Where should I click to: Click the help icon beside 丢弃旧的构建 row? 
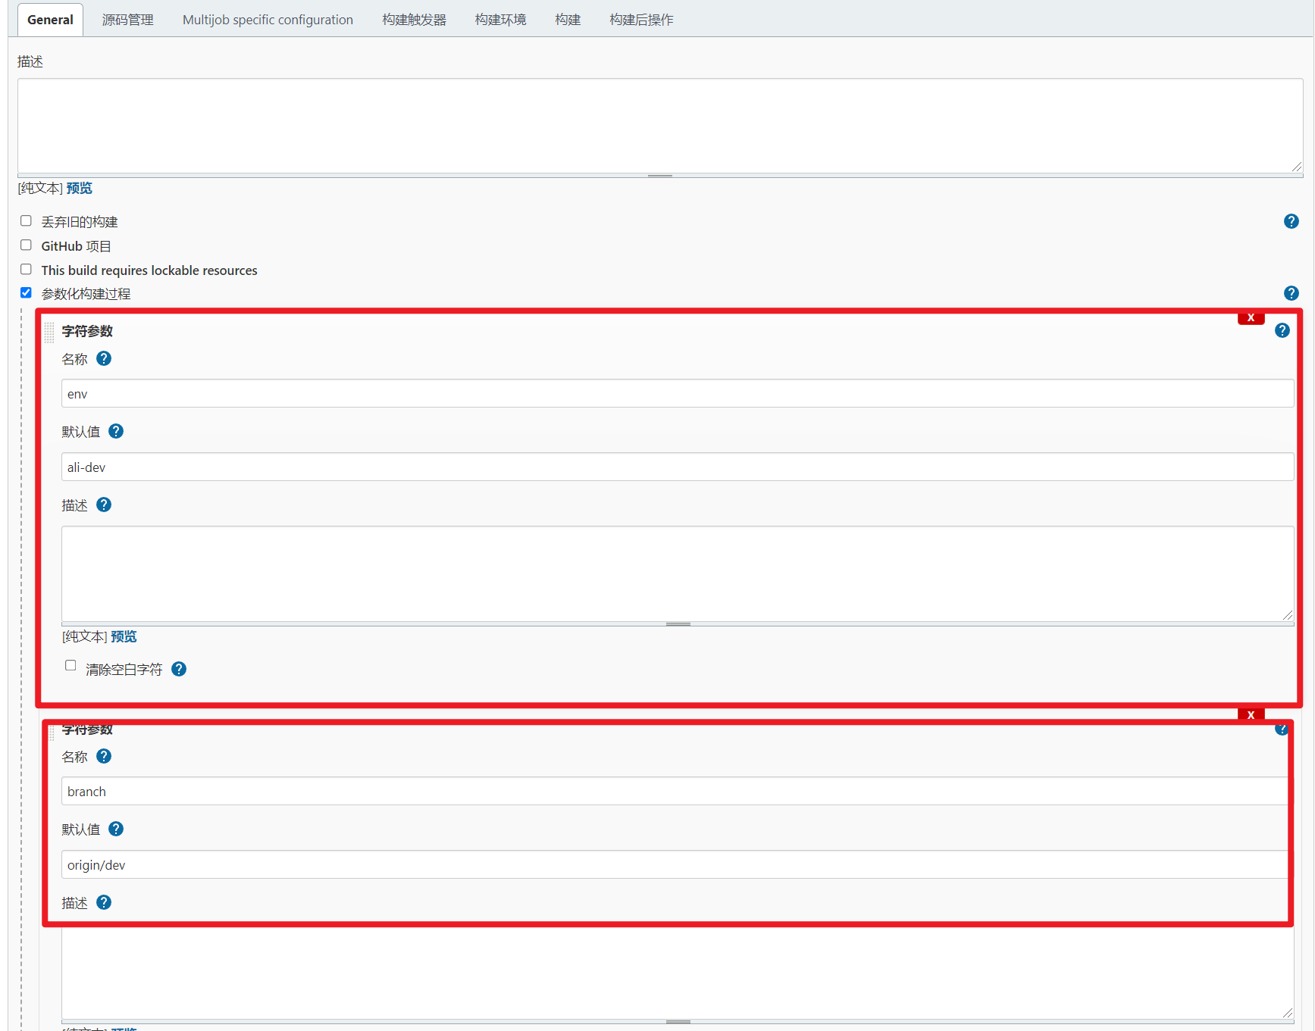[1292, 220]
